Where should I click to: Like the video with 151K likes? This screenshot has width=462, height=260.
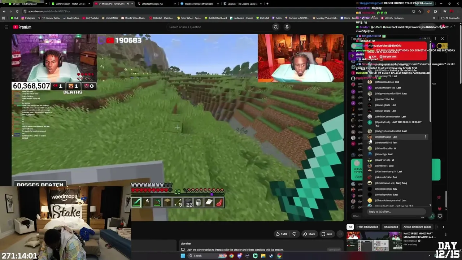click(281, 234)
